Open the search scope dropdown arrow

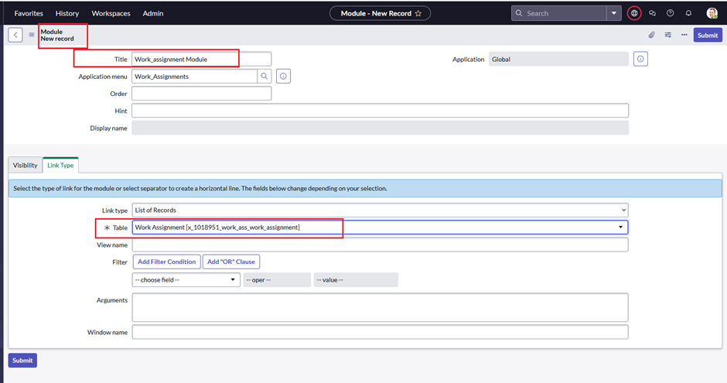click(614, 13)
